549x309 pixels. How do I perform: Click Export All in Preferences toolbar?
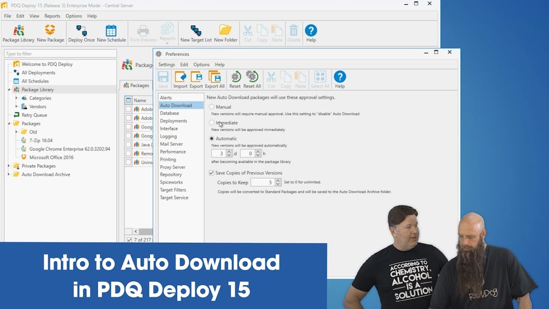(x=215, y=80)
